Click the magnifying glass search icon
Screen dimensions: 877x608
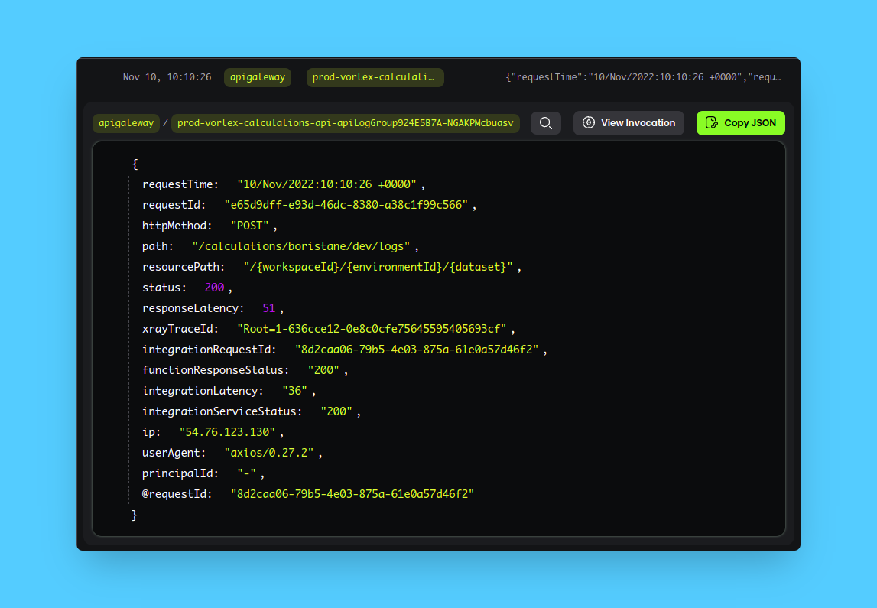point(545,123)
